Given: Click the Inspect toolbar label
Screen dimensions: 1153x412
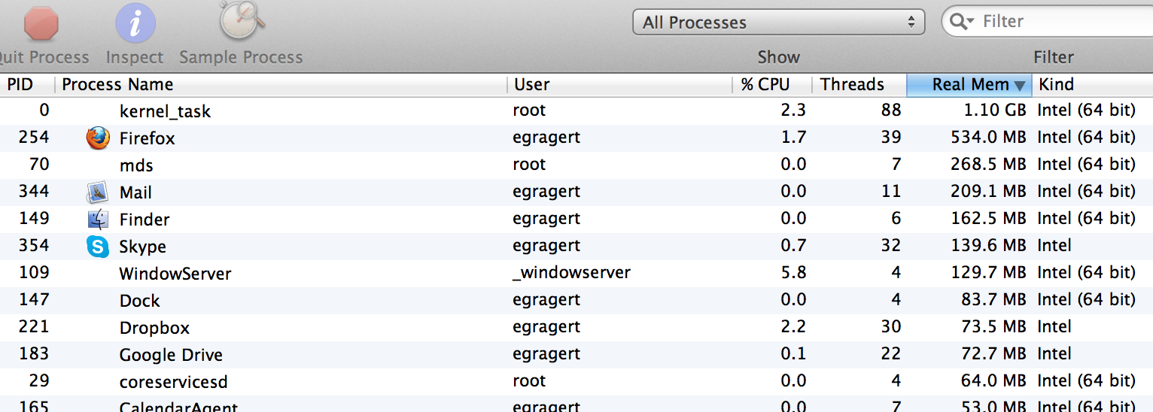Looking at the screenshot, I should point(135,57).
